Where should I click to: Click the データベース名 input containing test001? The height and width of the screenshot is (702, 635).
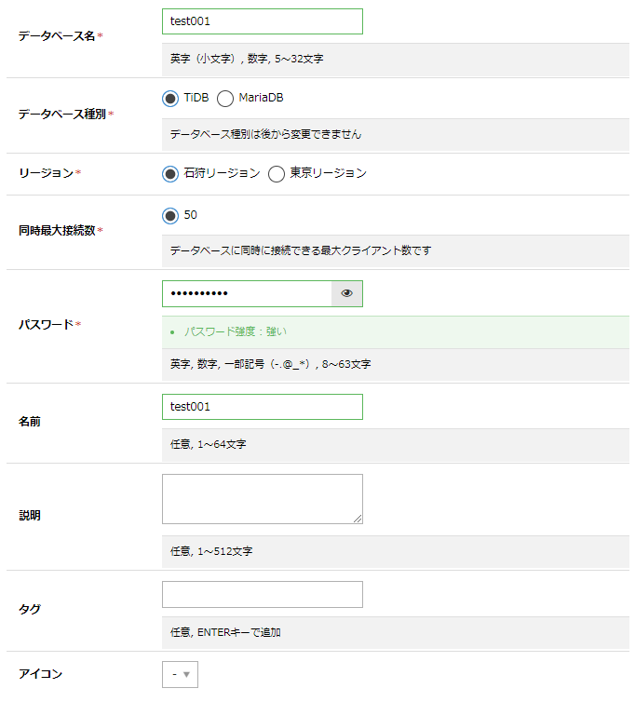pos(262,21)
